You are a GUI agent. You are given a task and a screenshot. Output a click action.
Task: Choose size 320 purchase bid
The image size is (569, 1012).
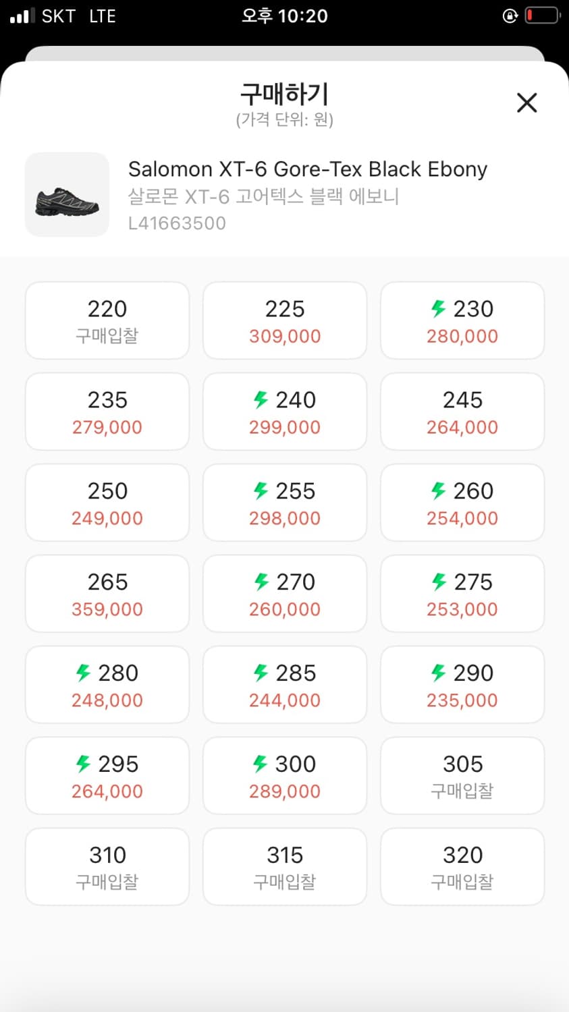(462, 867)
